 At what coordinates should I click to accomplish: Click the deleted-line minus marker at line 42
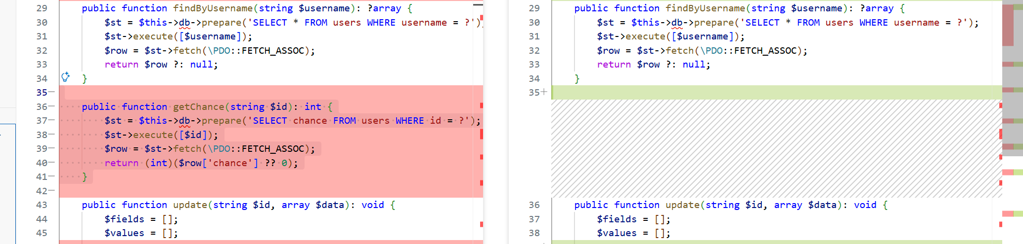coord(51,191)
